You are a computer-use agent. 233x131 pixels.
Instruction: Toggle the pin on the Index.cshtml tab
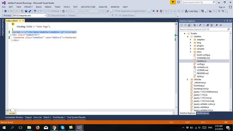click(20, 21)
